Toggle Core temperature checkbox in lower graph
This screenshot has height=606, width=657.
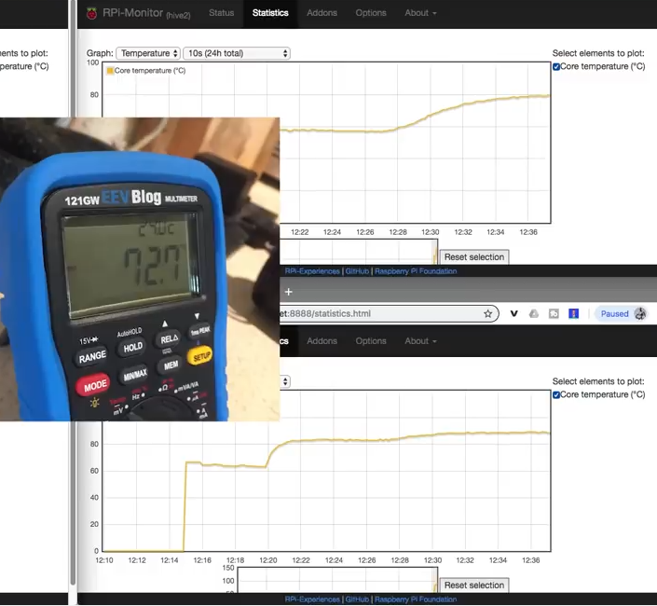(556, 395)
